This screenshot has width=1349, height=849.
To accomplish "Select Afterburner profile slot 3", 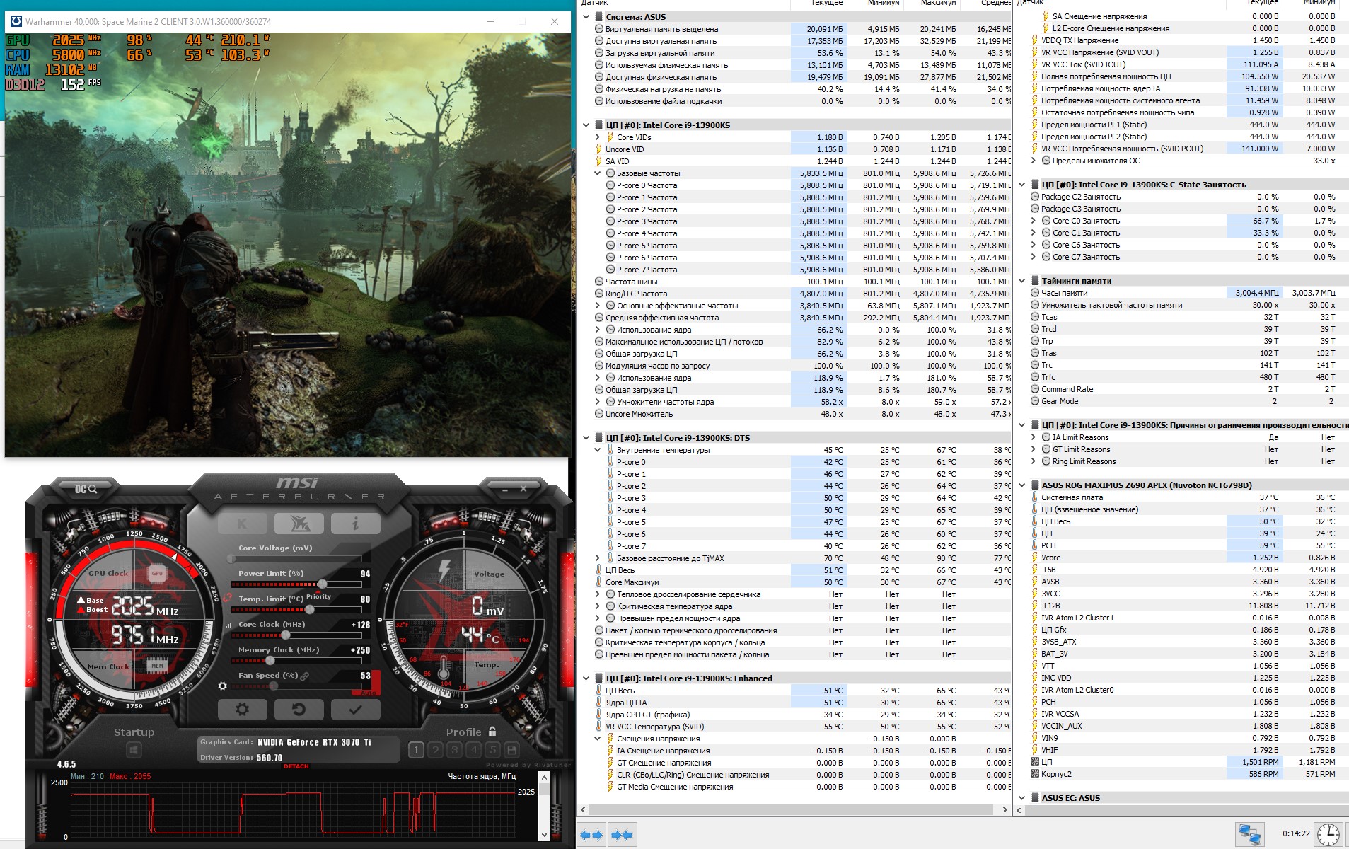I will coord(454,750).
